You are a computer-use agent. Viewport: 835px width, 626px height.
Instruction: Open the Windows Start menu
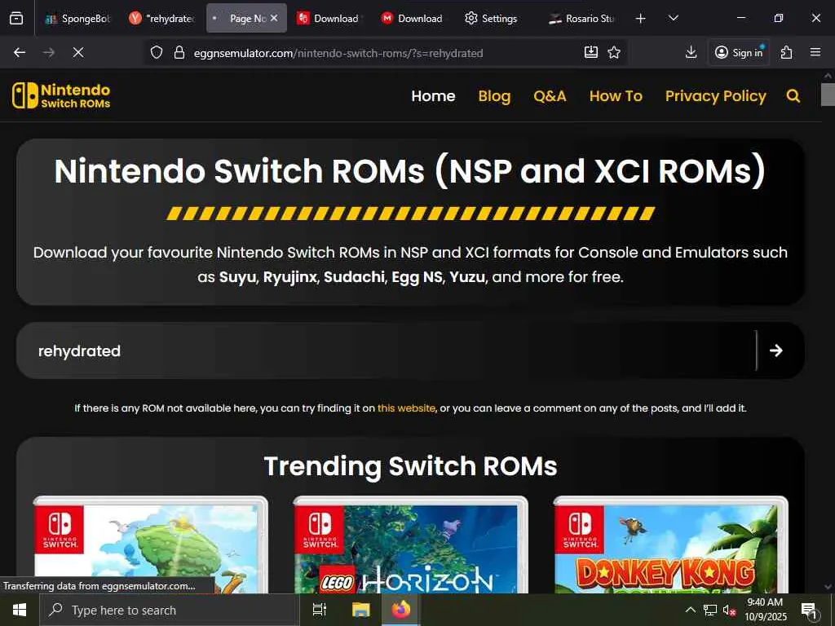point(20,610)
